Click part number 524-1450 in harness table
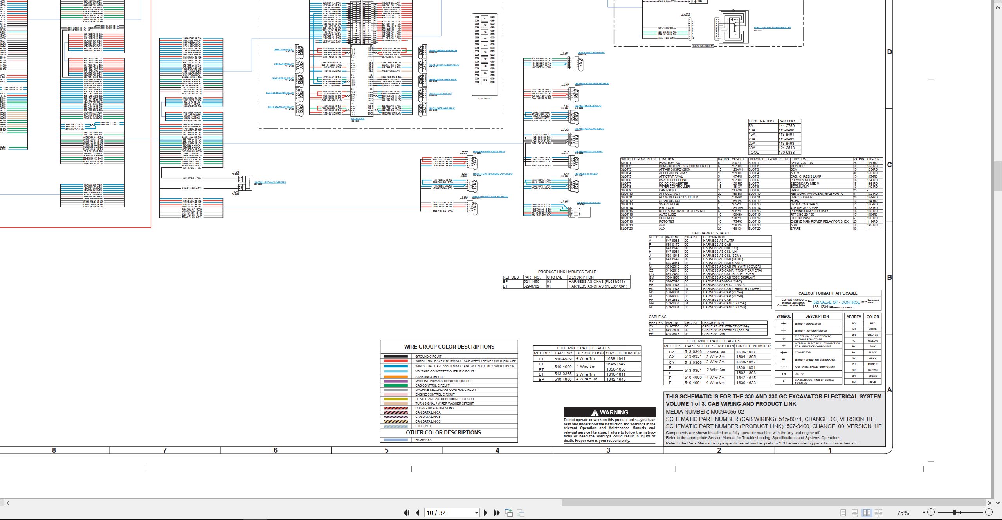 tap(532, 282)
